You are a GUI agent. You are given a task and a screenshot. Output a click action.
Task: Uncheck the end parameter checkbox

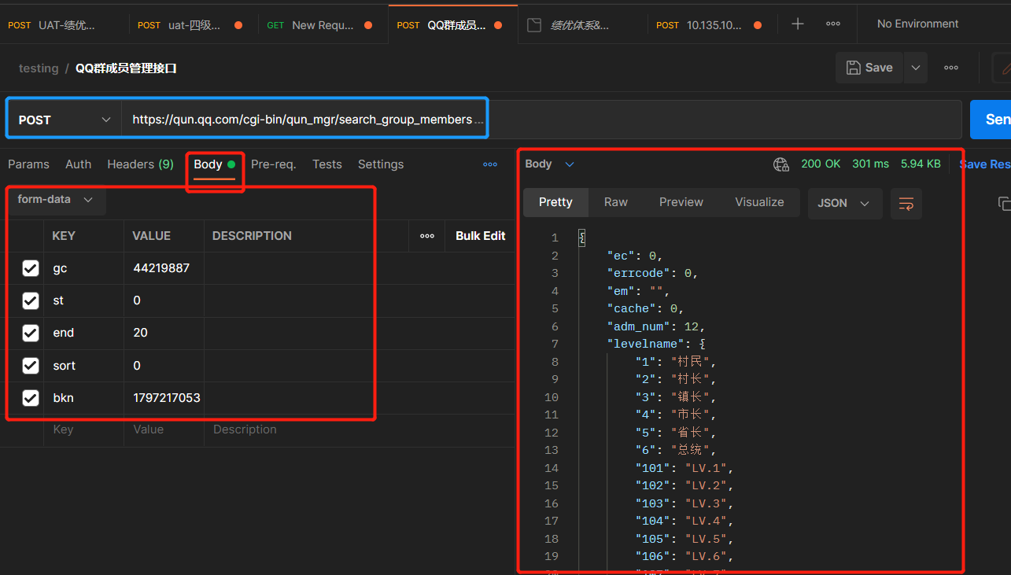31,334
